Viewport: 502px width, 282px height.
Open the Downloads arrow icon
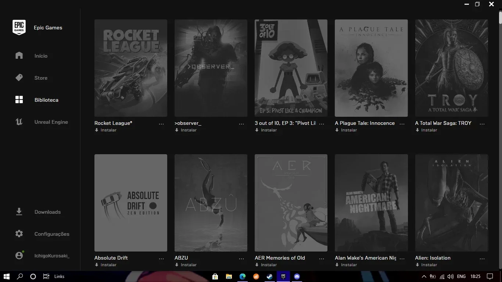tap(19, 212)
